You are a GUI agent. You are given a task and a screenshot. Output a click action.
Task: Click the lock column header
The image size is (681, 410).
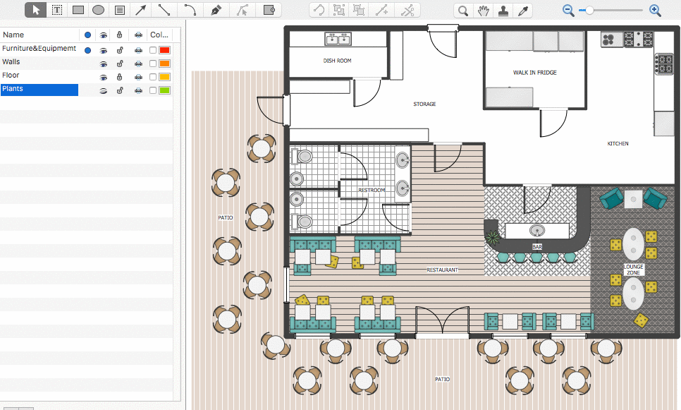119,35
